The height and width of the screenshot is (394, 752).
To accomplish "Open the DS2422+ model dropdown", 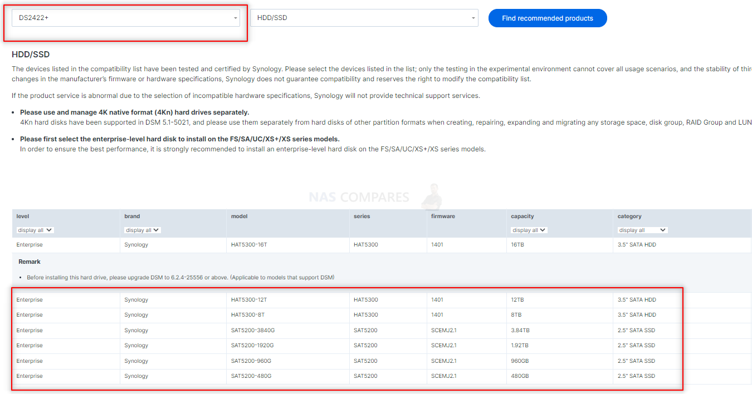I will pos(126,18).
